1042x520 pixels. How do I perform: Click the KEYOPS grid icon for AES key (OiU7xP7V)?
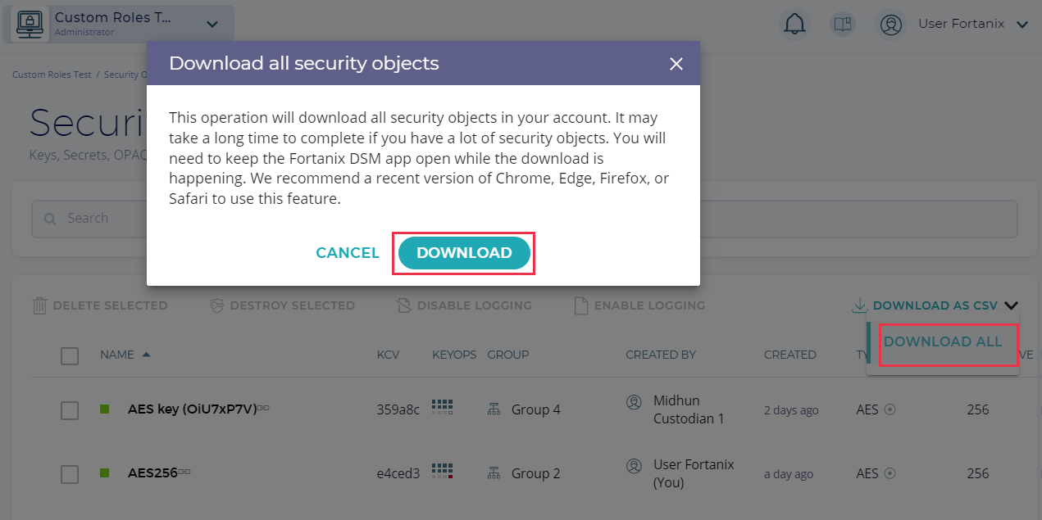coord(443,407)
